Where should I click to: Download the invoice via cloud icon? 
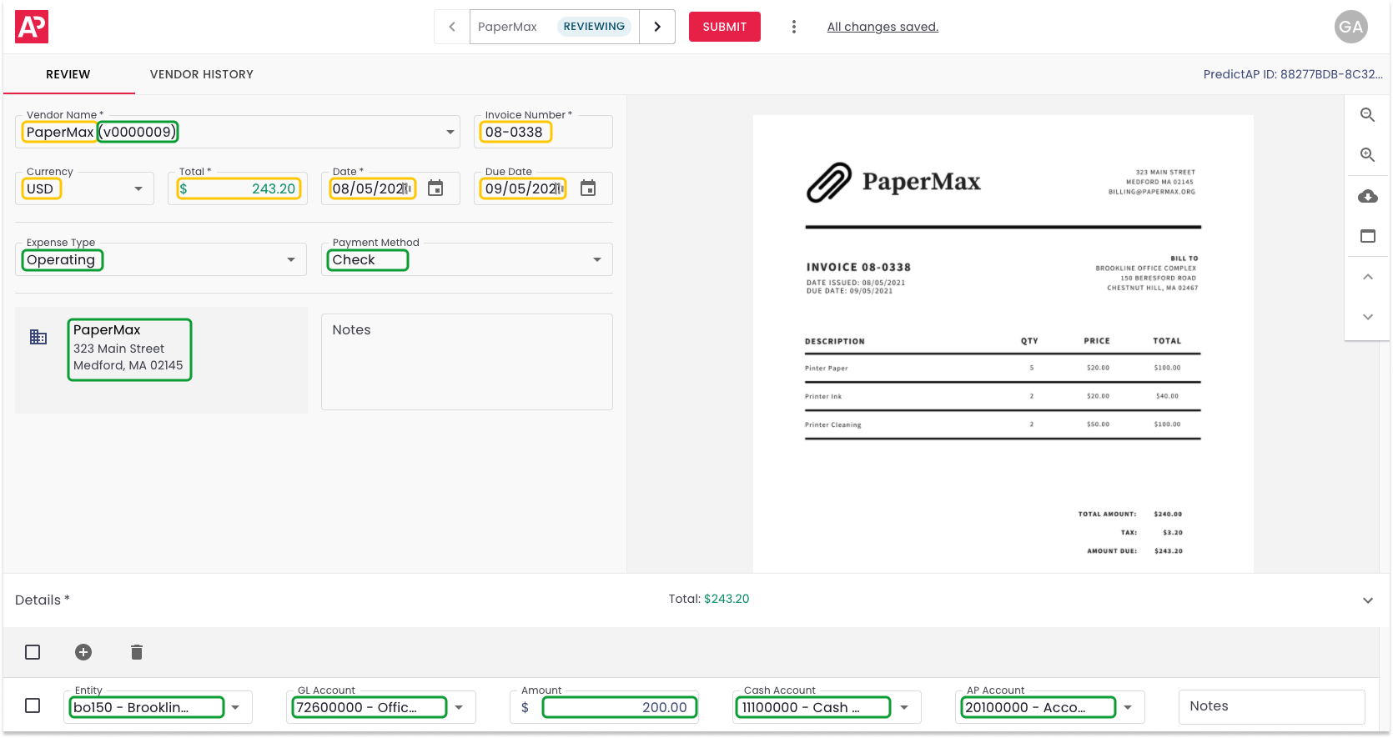click(x=1367, y=197)
